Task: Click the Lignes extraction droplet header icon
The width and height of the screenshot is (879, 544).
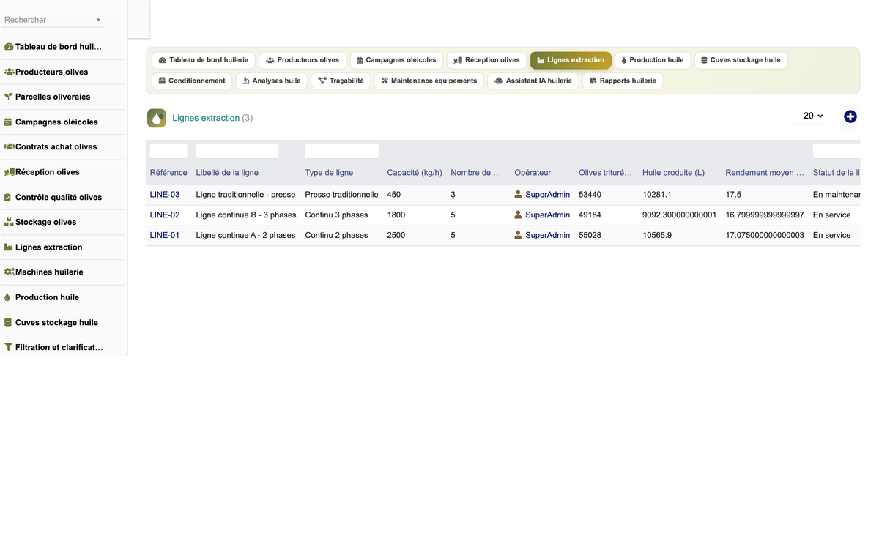Action: click(x=157, y=118)
